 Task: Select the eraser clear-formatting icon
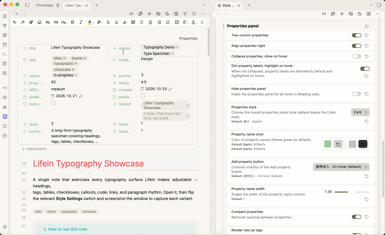(x=39, y=22)
